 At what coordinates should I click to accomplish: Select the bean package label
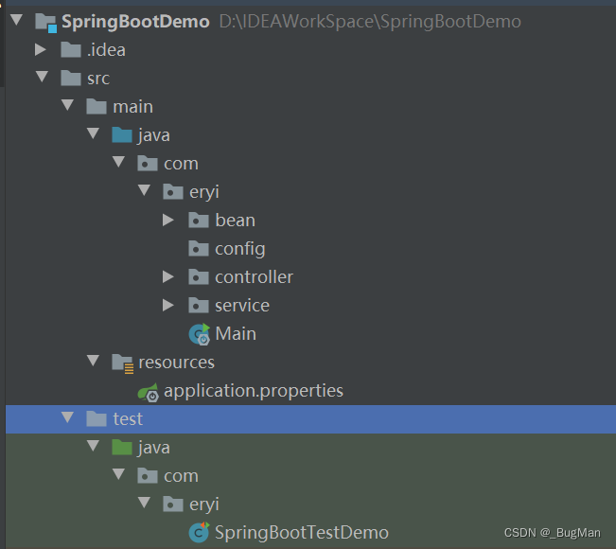click(x=236, y=220)
